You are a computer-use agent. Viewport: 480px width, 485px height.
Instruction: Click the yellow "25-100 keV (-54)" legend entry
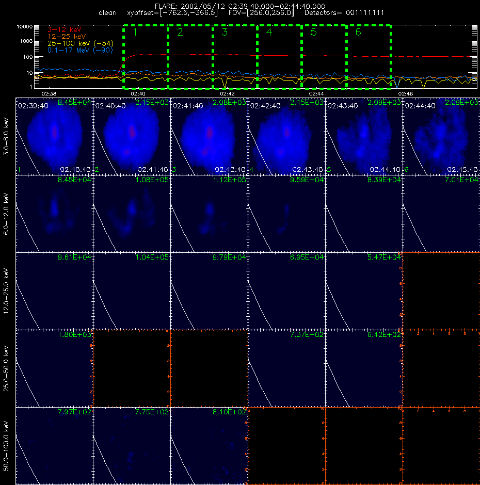click(81, 43)
